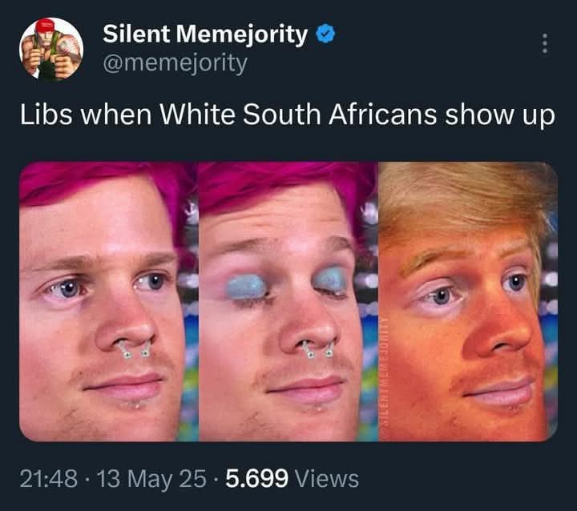Open the three-dot more options menu
The width and height of the screenshot is (577, 511).
(x=545, y=43)
